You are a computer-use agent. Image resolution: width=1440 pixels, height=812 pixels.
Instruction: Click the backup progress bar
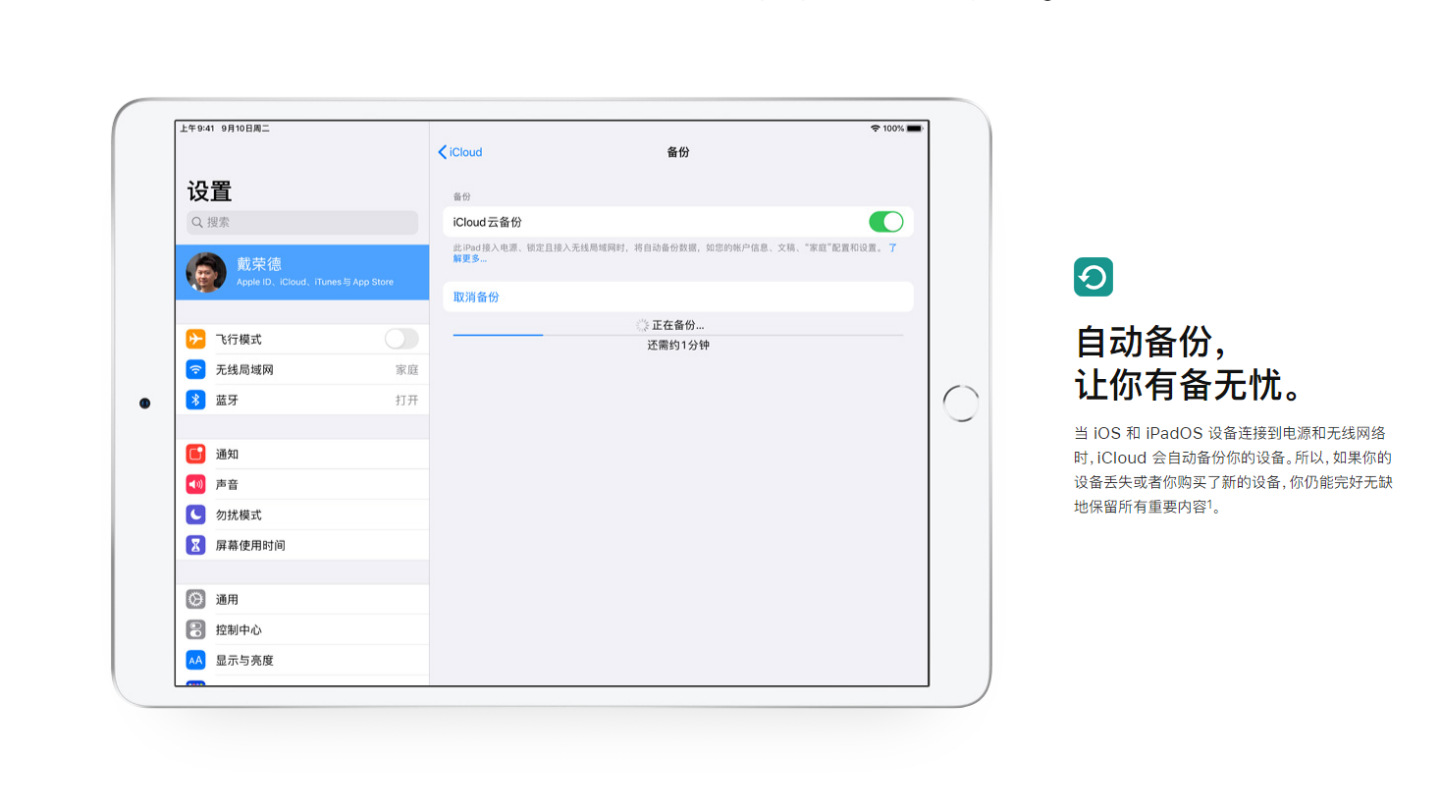pos(678,335)
